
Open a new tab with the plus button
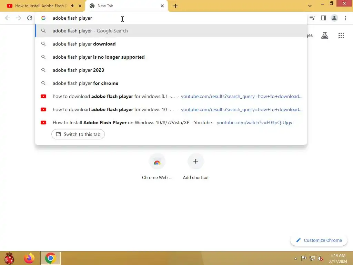coord(175,6)
